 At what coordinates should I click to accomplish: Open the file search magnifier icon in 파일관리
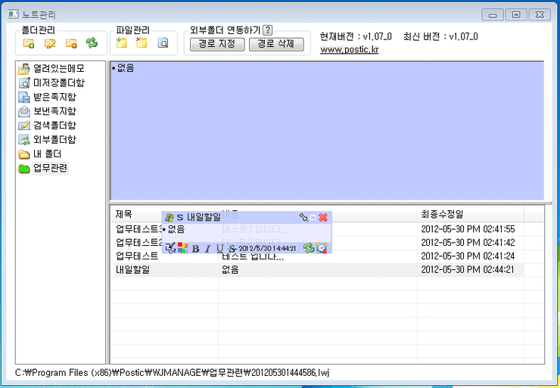pyautogui.click(x=163, y=44)
